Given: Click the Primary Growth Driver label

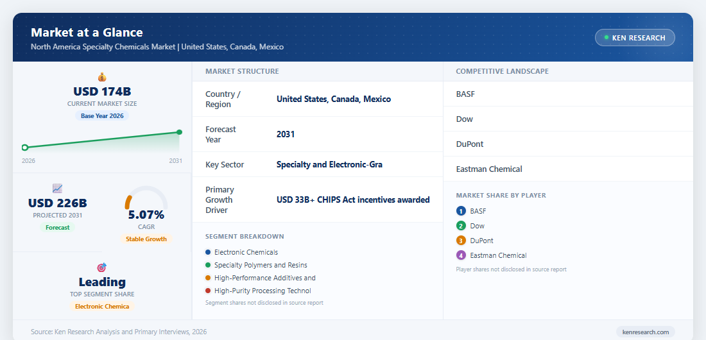Looking at the screenshot, I should (220, 200).
